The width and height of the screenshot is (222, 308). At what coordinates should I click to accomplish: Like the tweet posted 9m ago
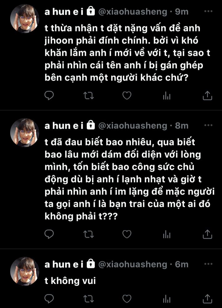pos(127,95)
